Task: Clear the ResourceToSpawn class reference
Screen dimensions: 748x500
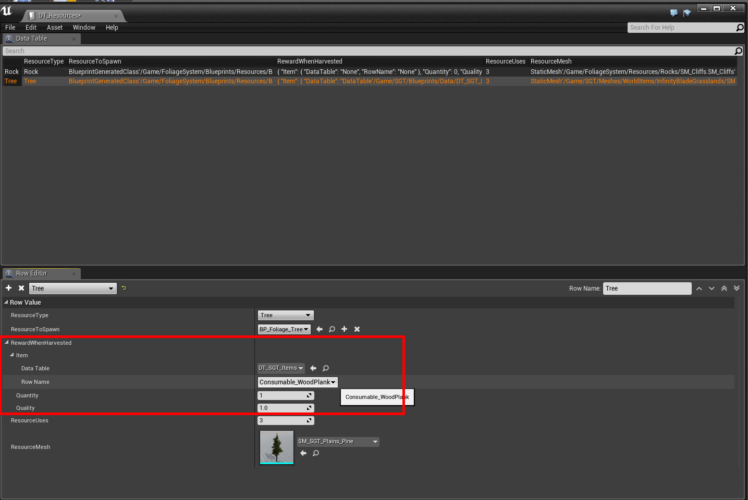Action: click(357, 329)
